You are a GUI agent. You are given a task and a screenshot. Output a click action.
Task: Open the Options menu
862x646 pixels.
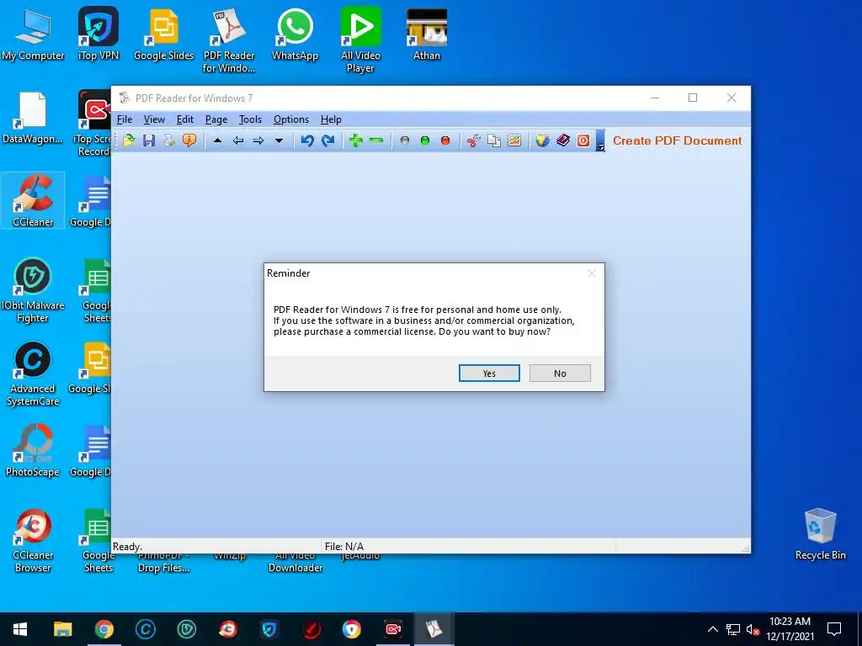point(290,119)
